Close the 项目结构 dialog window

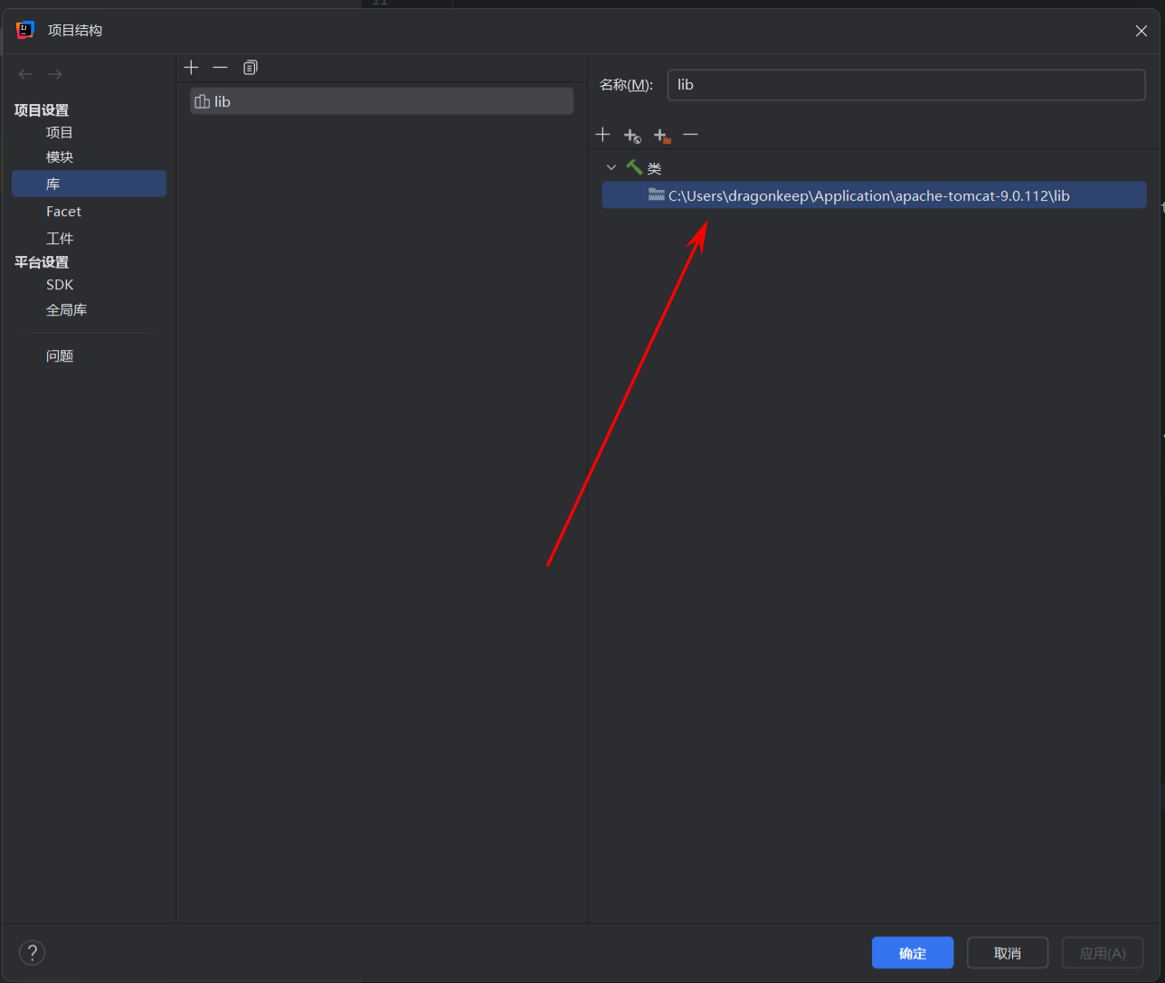[x=1141, y=31]
